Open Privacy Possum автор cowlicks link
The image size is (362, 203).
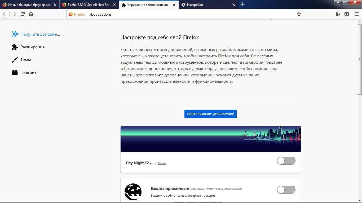(x=223, y=189)
